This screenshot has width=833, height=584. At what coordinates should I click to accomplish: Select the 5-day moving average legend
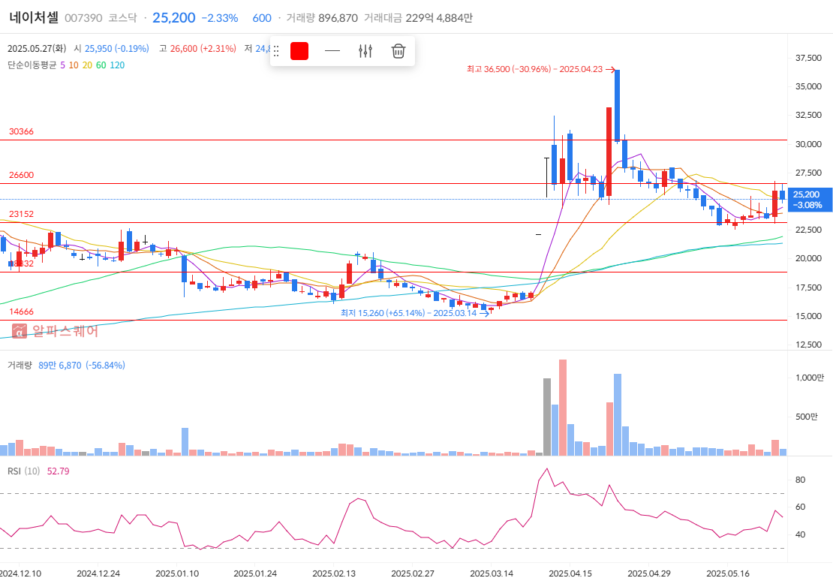63,65
